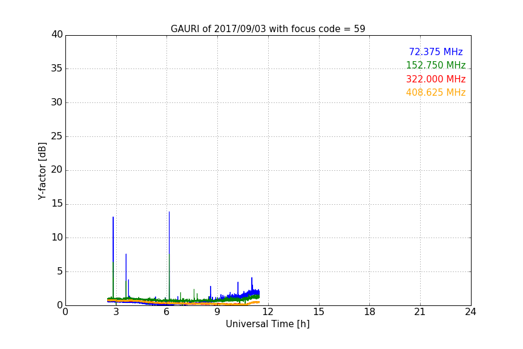This screenshot has height=349, width=523.
Task: Select the orange 408.625 MHz legend label
Action: pyautogui.click(x=436, y=92)
